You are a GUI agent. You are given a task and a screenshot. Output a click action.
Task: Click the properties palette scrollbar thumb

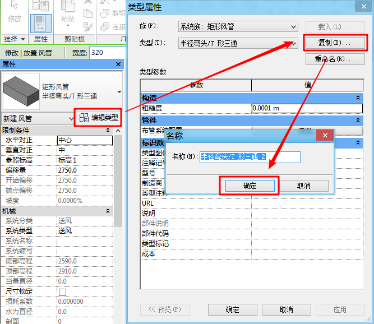pyautogui.click(x=118, y=180)
